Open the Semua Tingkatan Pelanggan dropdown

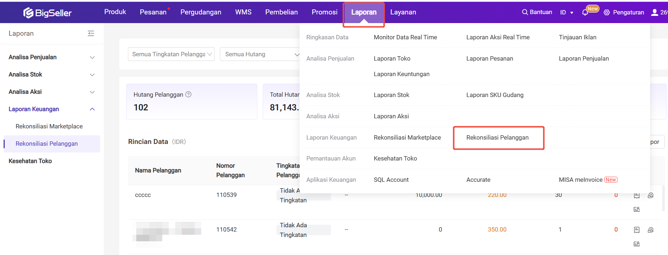(171, 54)
